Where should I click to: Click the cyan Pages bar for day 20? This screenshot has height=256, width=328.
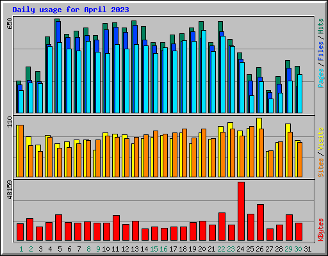point(204,72)
